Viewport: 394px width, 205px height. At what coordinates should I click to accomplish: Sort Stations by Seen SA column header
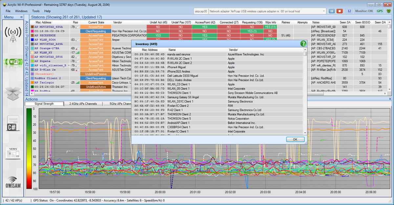[345, 22]
